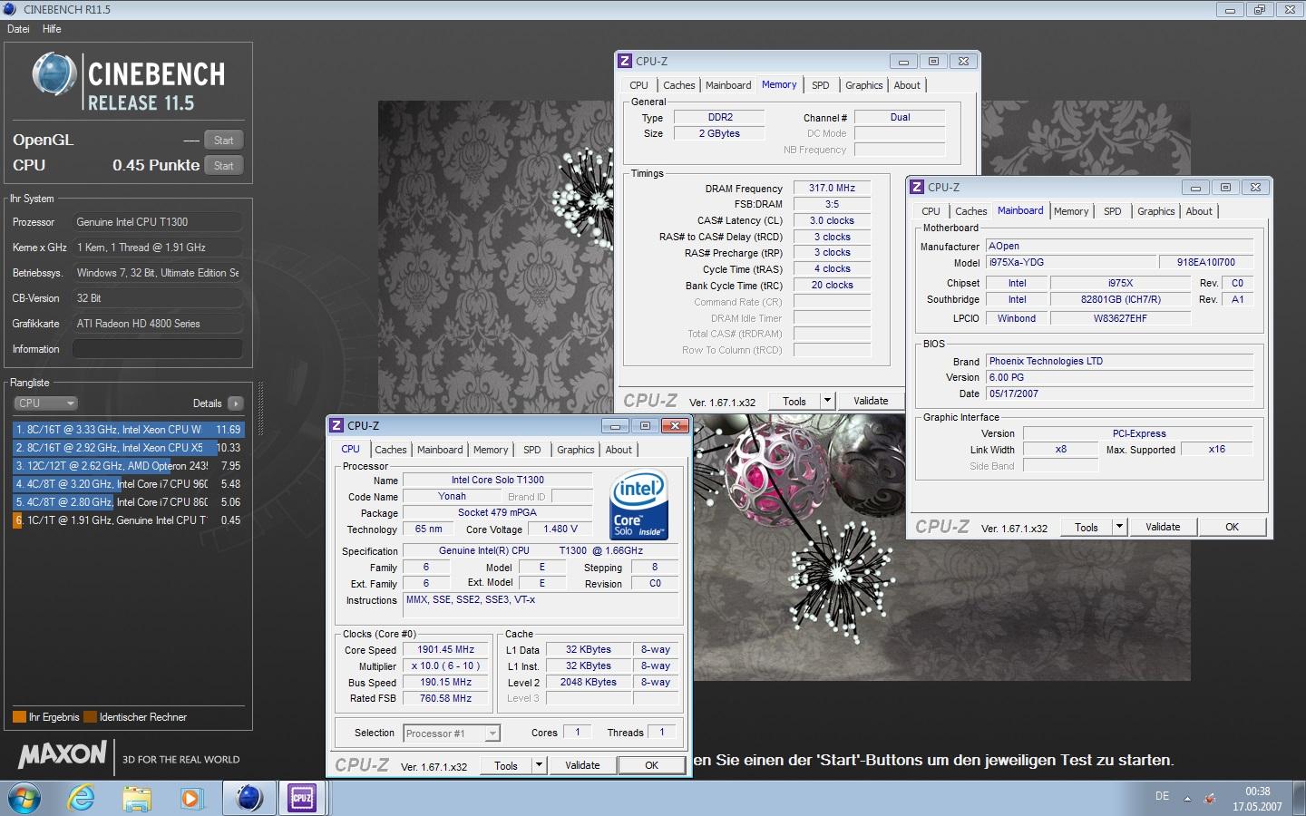Click the CPU-Z icon in front CPU window title
The image size is (1306, 816).
[336, 425]
